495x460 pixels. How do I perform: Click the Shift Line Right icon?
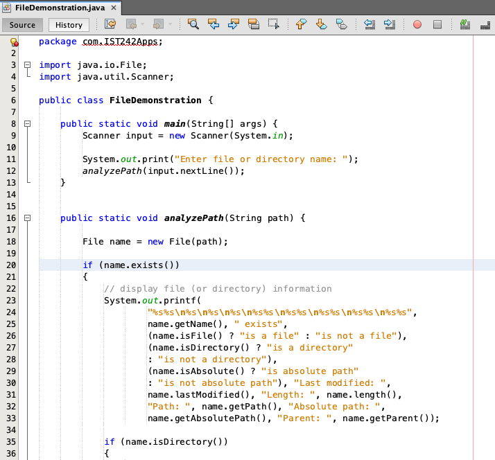[x=390, y=24]
